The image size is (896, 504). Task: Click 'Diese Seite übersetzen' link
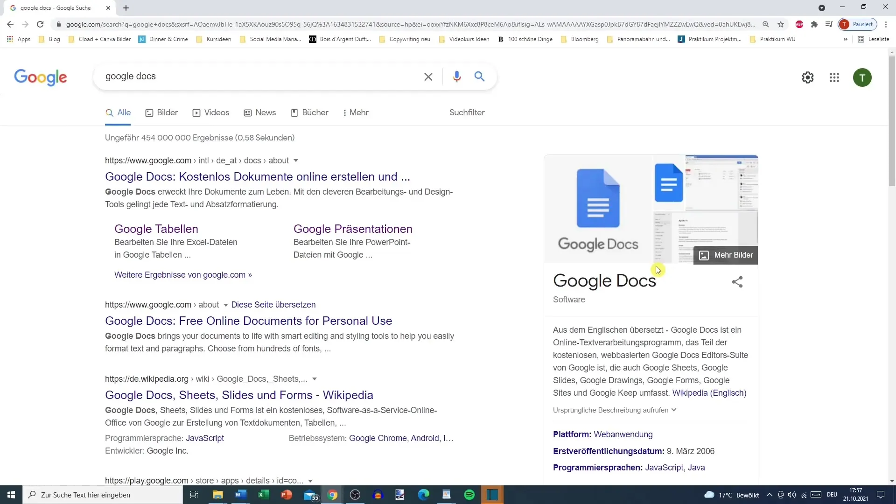pyautogui.click(x=273, y=305)
